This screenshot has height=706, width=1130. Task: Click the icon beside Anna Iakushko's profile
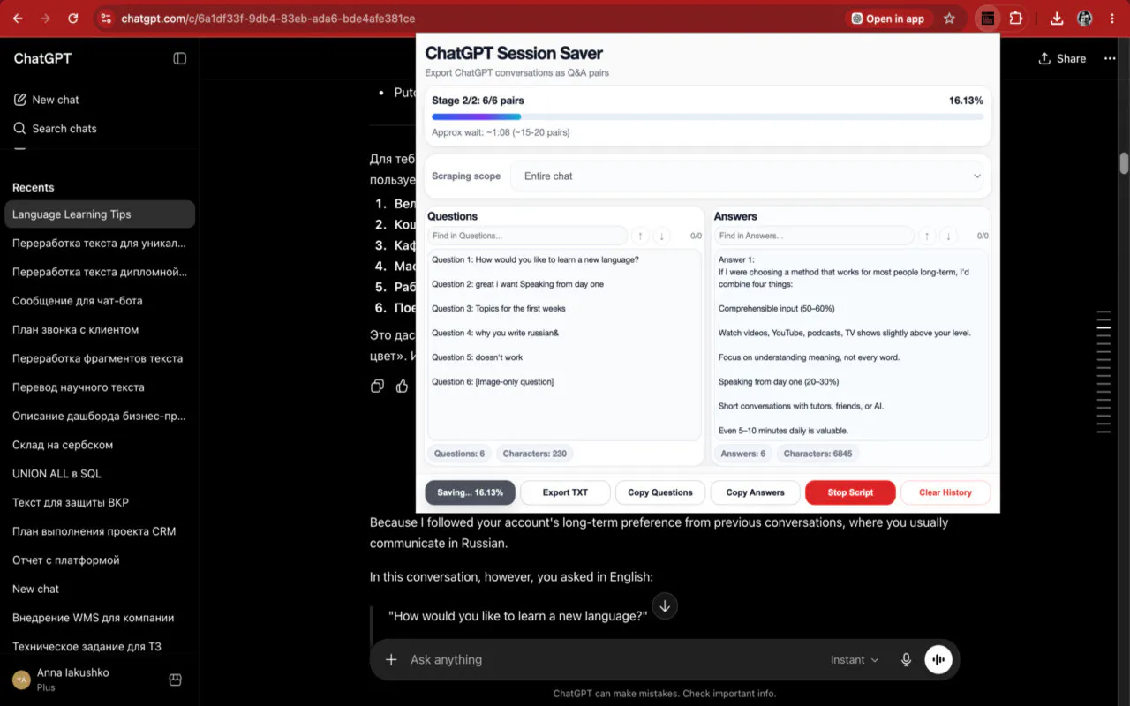click(x=175, y=680)
